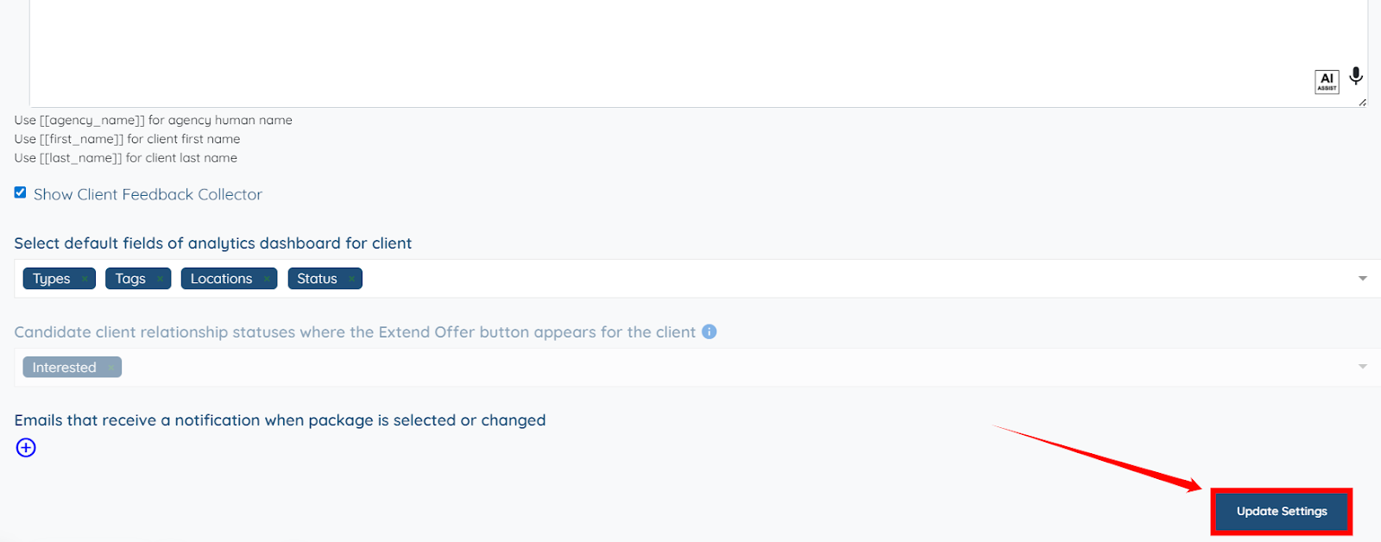
Task: Click the AI Assist icon
Action: [1327, 82]
